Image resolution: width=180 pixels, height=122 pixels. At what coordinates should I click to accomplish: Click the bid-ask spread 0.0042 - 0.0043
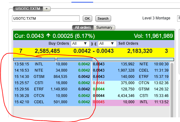[93, 51]
